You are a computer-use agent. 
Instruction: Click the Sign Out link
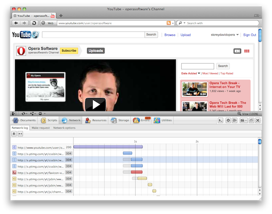coord(249,34)
